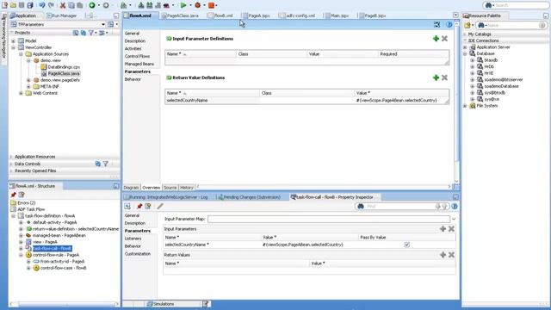Image resolution: width=551 pixels, height=310 pixels.
Task: Collapse the ViewController project node
Action: (14, 47)
